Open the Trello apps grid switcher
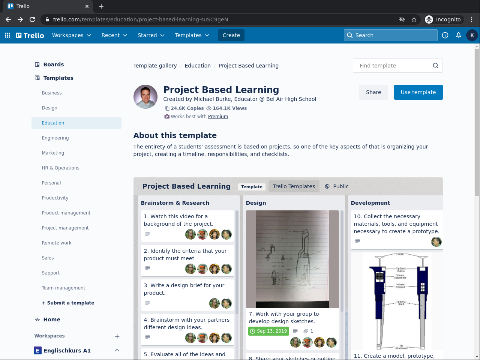Viewport: 480px width, 360px height. coord(7,35)
